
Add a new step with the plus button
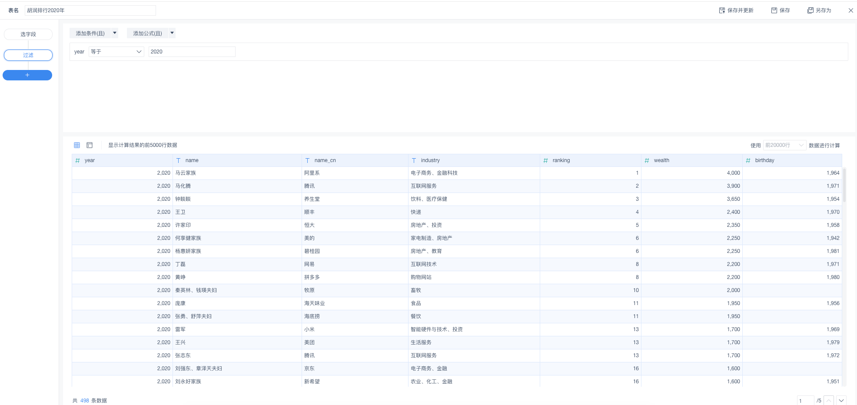[x=27, y=75]
